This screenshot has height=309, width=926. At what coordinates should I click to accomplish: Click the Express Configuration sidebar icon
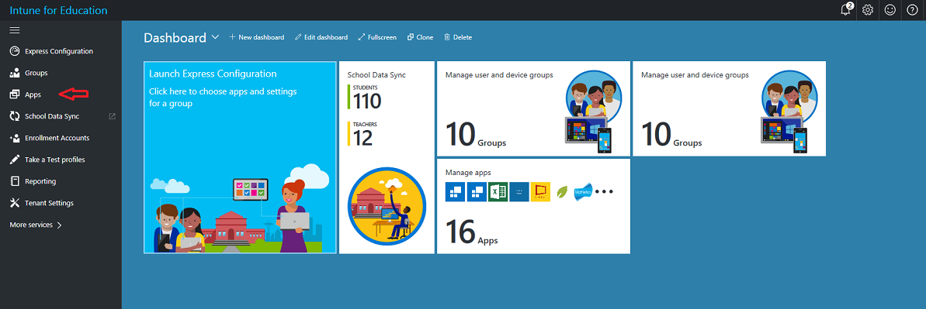[15, 51]
